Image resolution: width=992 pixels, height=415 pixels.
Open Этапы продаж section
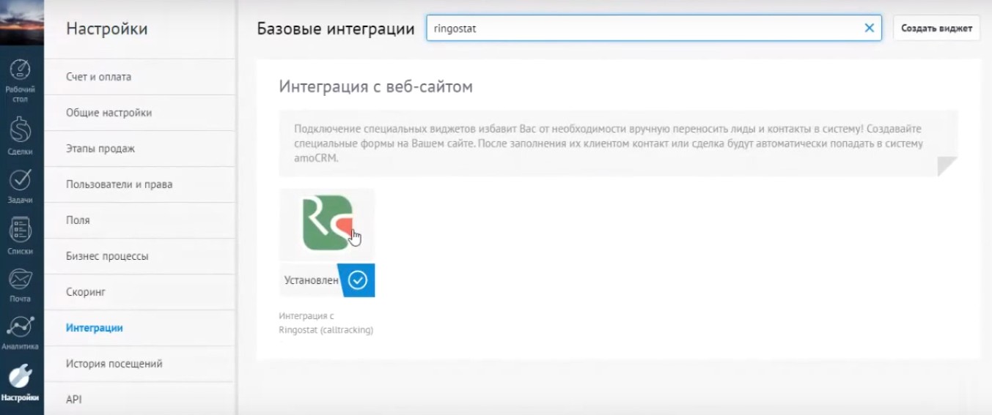(x=139, y=149)
